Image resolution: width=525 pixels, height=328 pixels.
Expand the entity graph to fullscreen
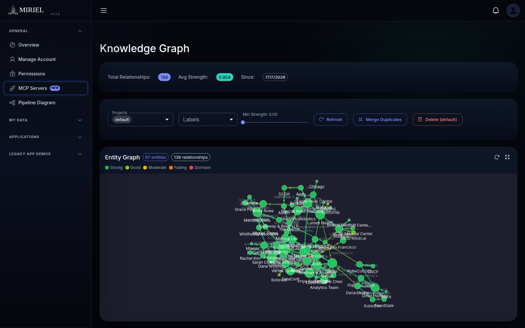click(x=507, y=157)
